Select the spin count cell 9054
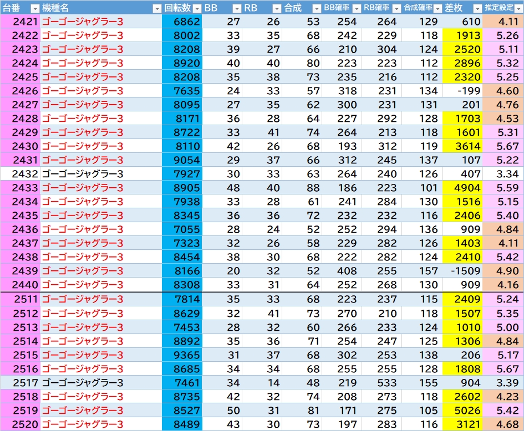The width and height of the screenshot is (524, 431). 182,160
